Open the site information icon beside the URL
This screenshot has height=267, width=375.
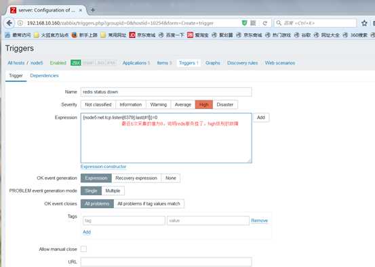pos(20,23)
